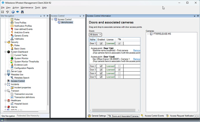Click the Server Logs icon
200x122 pixels.
(8, 71)
